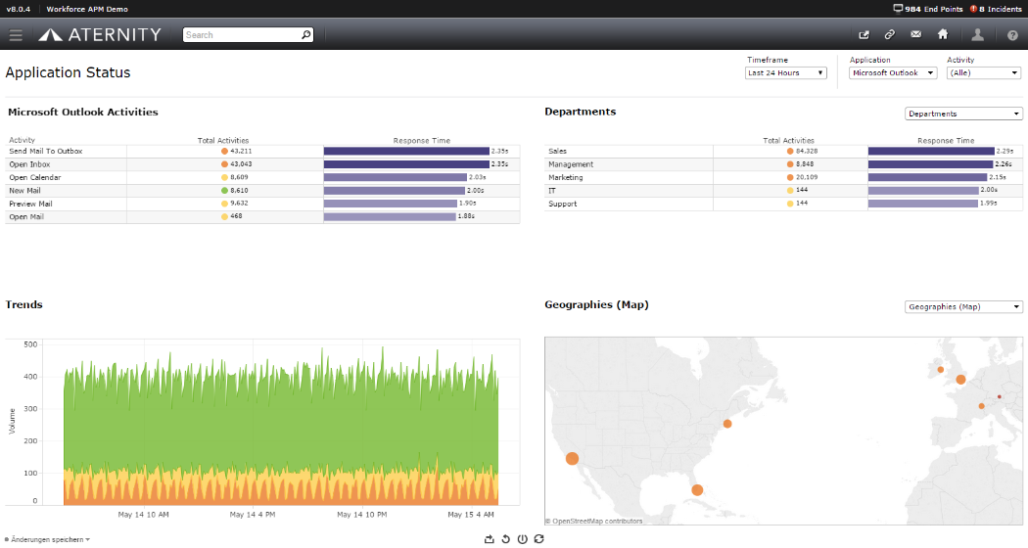The height and width of the screenshot is (548, 1028).
Task: Click orange status dot for Marketing department
Action: pos(790,178)
